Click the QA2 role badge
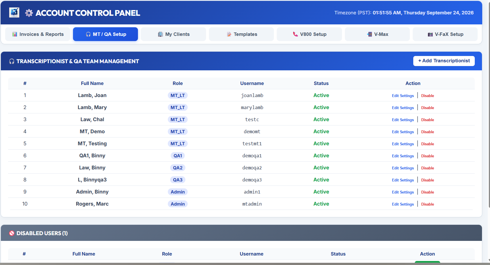The width and height of the screenshot is (490, 265). [178, 168]
